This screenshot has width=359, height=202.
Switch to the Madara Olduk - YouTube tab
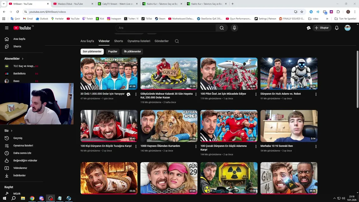click(73, 4)
